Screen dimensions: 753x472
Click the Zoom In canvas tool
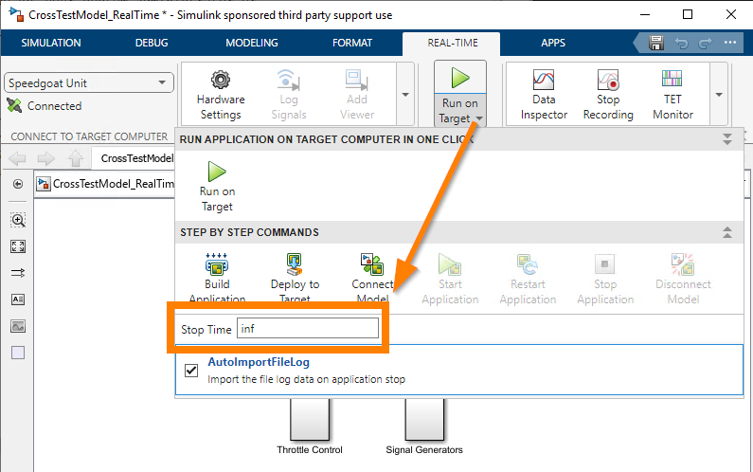coord(18,220)
